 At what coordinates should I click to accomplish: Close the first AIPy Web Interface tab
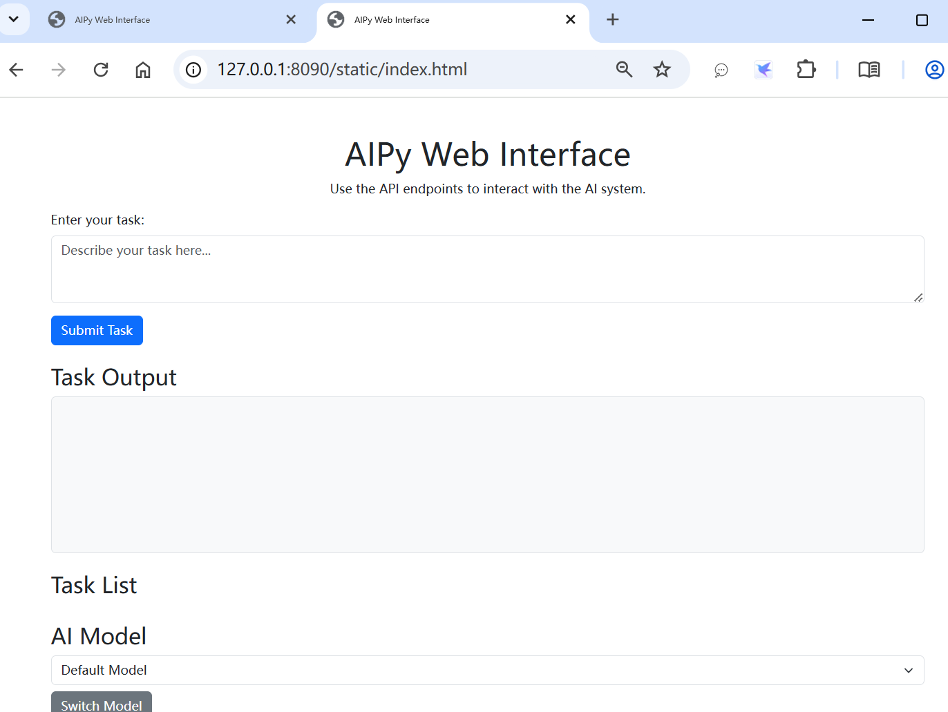291,20
